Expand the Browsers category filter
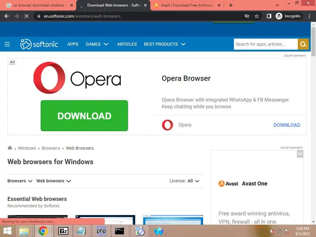316x237 pixels. 20,181
